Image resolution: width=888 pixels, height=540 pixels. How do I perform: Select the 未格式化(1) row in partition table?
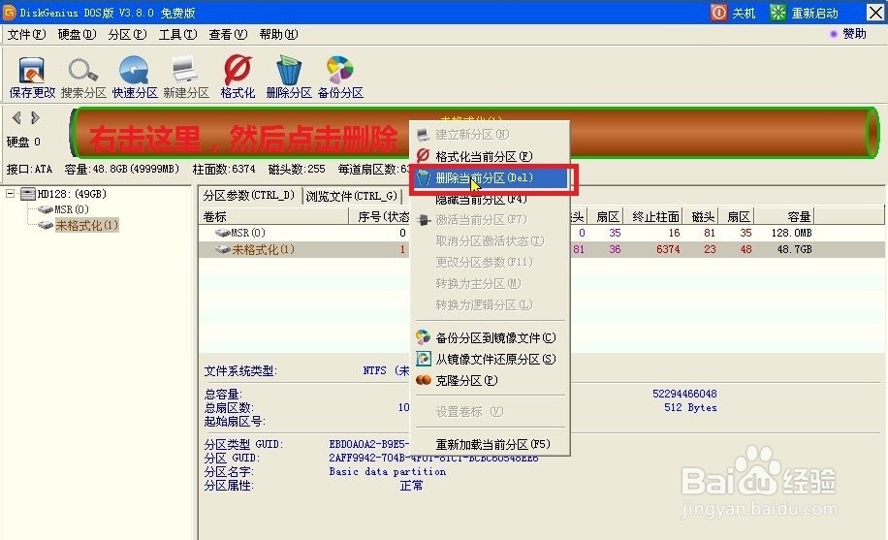[541, 249]
